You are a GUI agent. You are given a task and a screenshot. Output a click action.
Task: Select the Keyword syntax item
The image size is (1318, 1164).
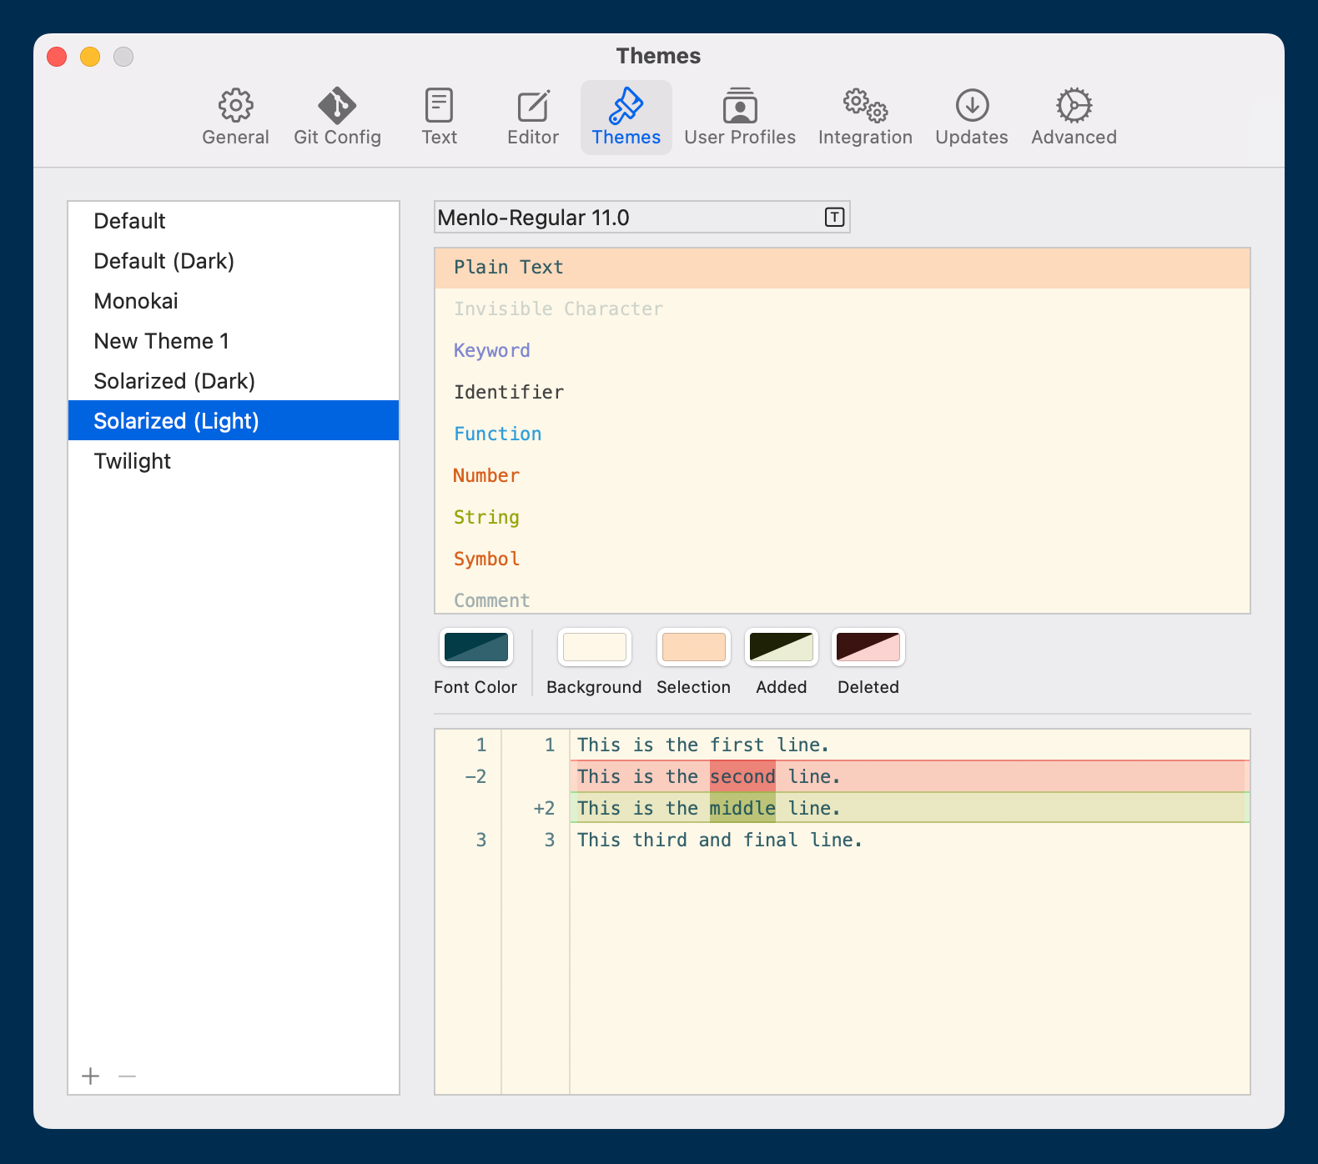(x=492, y=350)
